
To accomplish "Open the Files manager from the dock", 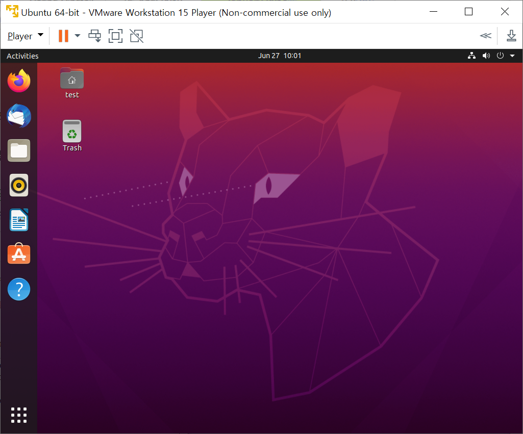I will 19,150.
